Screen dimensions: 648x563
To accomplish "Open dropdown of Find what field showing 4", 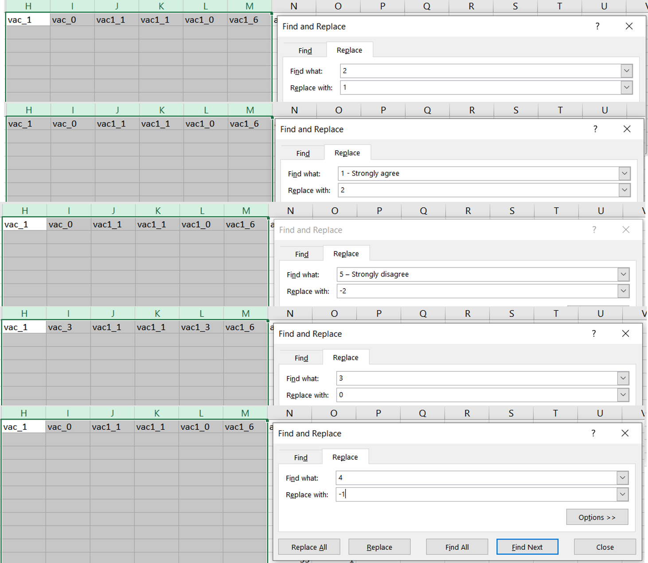I will coord(622,478).
